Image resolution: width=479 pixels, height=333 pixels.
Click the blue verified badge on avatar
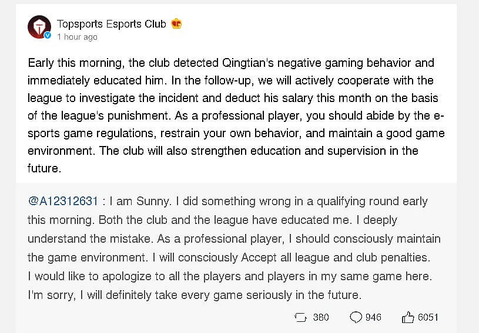point(48,35)
